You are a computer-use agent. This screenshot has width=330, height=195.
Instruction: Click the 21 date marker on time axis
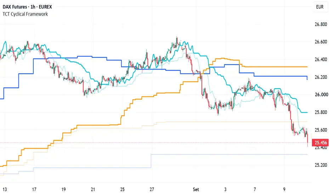click(x=93, y=189)
